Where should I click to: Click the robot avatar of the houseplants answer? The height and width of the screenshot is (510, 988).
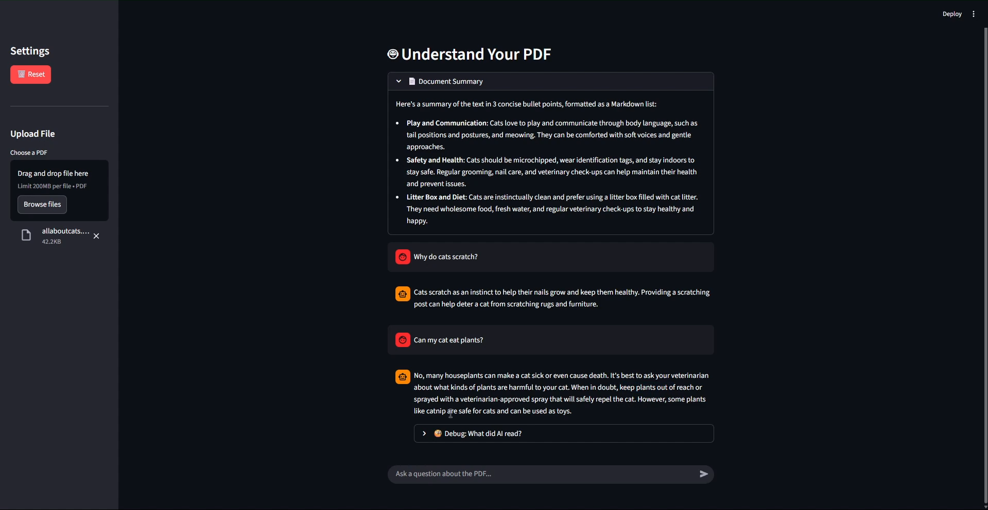pos(403,377)
